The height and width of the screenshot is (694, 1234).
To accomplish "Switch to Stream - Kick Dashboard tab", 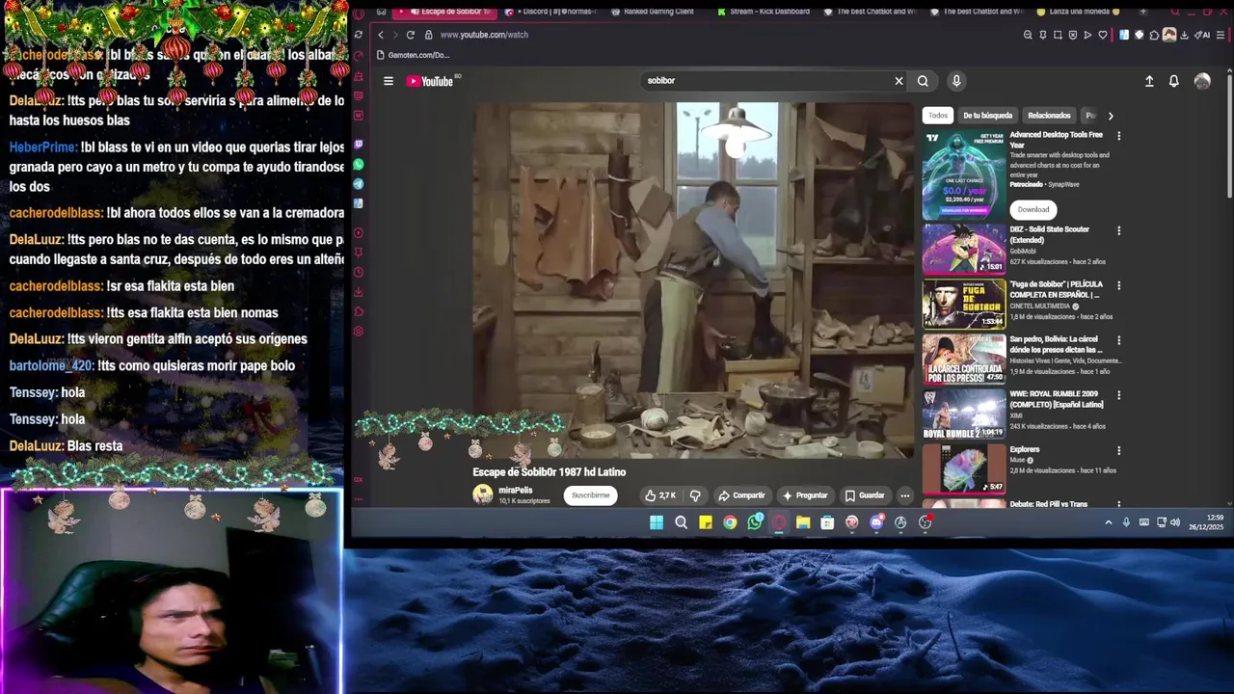I will pos(763,12).
